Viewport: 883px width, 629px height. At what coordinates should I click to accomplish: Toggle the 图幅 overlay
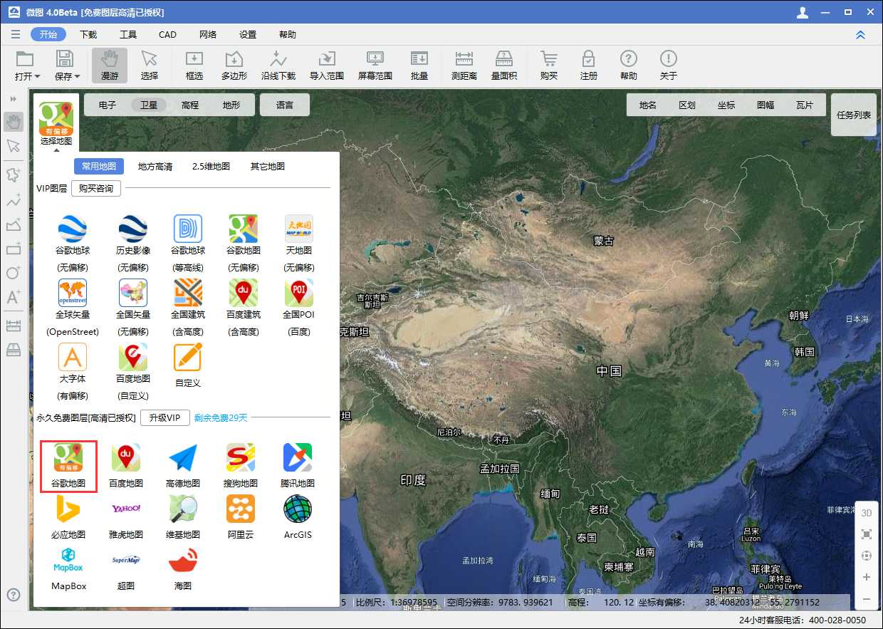(766, 105)
